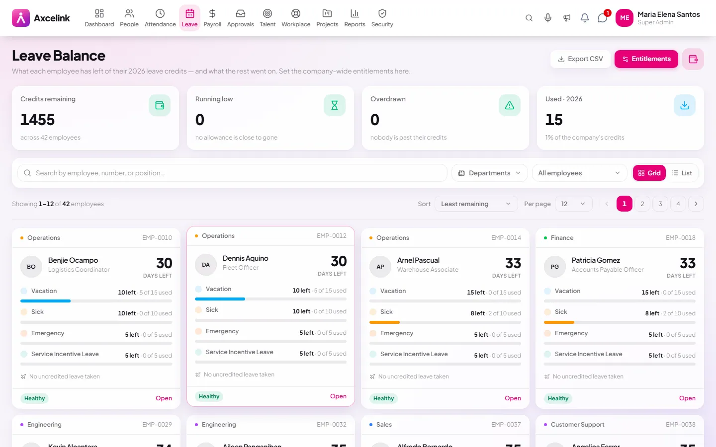Click Credits remaining wallet icon

pos(160,105)
